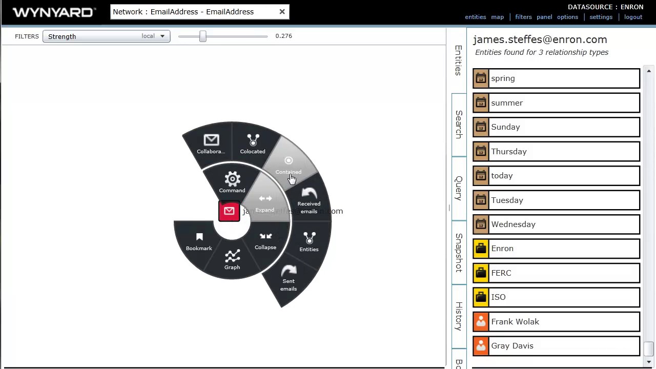
Task: Click the Tuesday calendar entity icon
Action: tap(481, 200)
